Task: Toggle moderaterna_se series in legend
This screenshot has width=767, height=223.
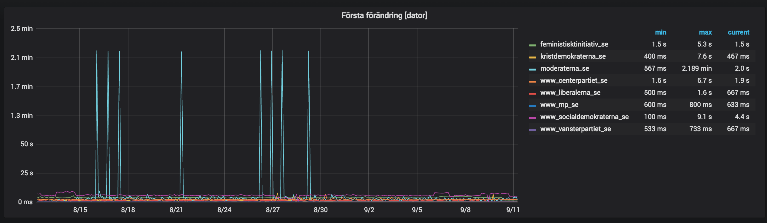Action: pos(565,69)
